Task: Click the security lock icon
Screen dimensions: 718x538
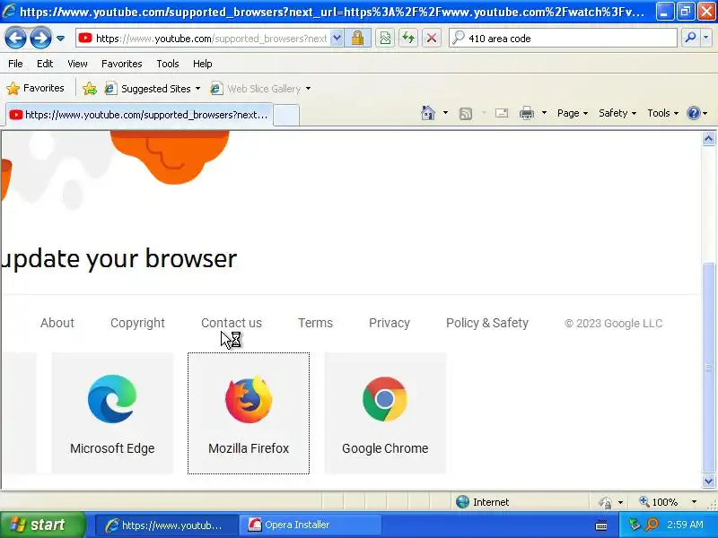Action: pos(357,39)
